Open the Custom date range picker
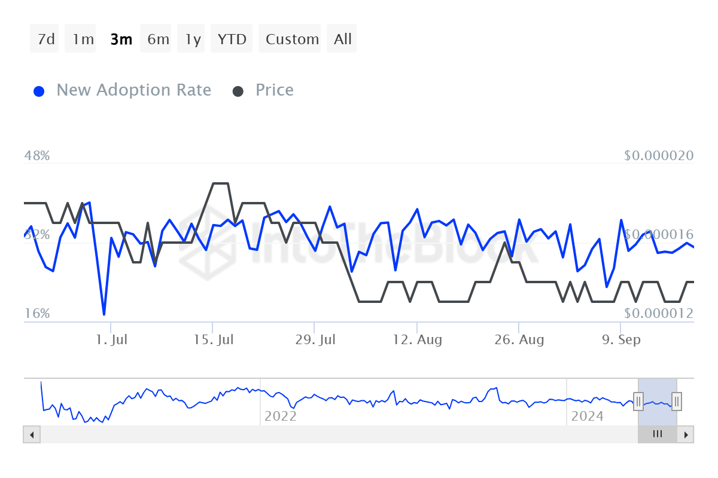The height and width of the screenshot is (478, 718). (292, 39)
